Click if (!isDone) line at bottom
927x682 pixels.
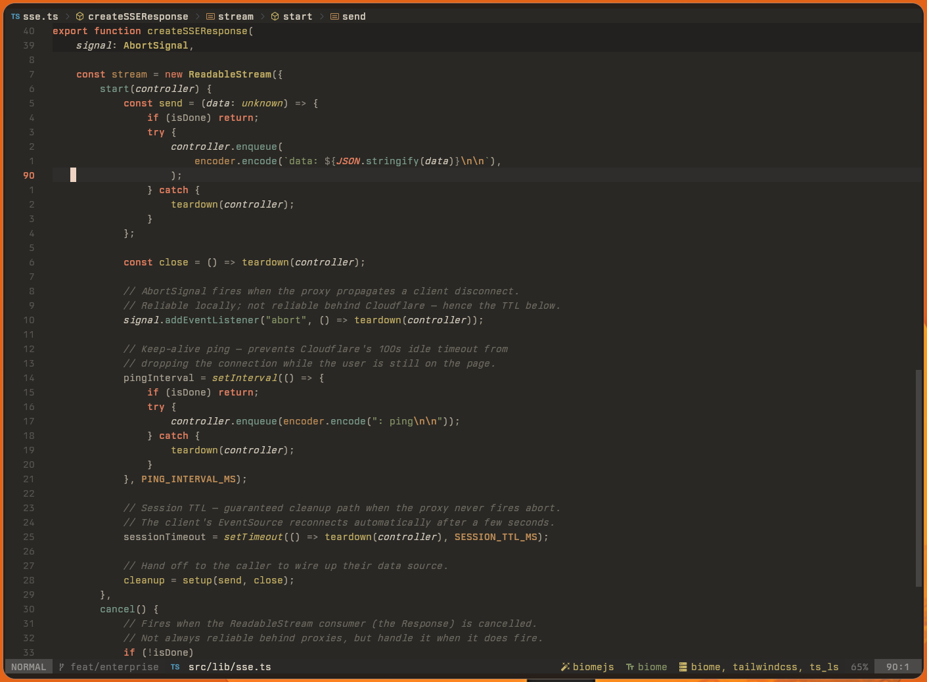tap(159, 652)
